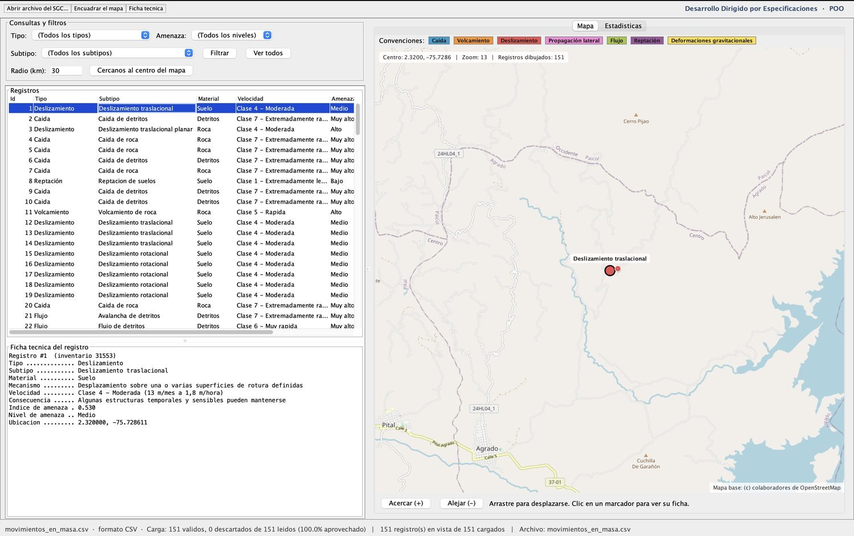Select record 15 Deslizamiento rotacional row

(181, 254)
